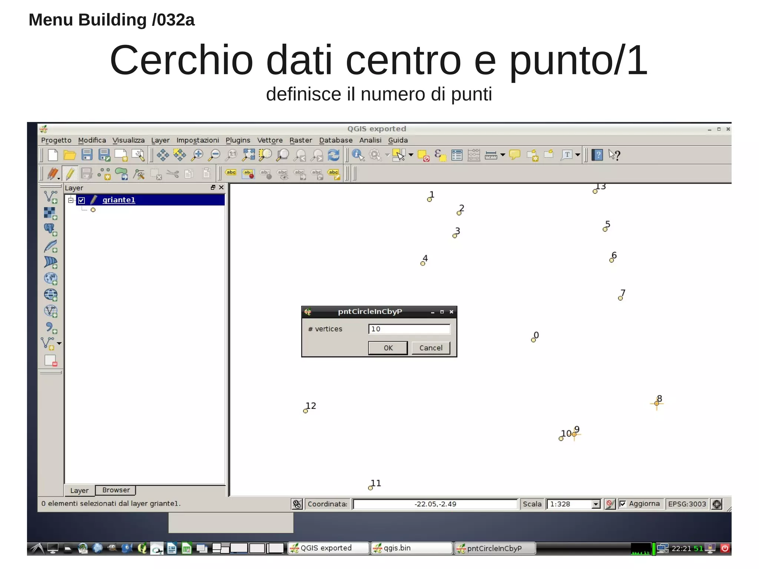The height and width of the screenshot is (569, 759).
Task: Uncheck griante1 layer visibility checkbox
Action: pos(82,200)
